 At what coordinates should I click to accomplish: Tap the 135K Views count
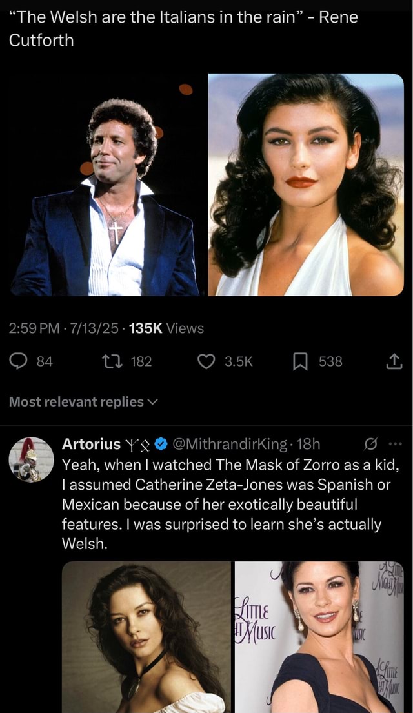[x=166, y=328]
